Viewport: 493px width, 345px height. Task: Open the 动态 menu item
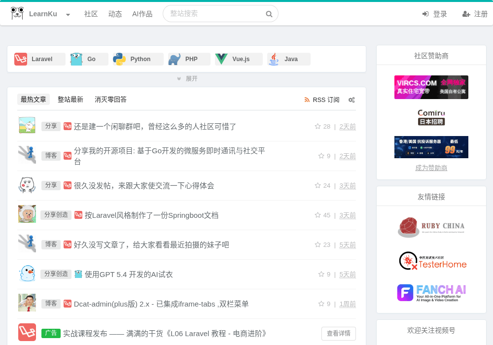(x=115, y=14)
